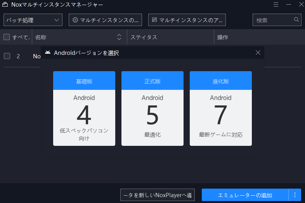Open マルチインスタンスの… settings button

click(105, 20)
